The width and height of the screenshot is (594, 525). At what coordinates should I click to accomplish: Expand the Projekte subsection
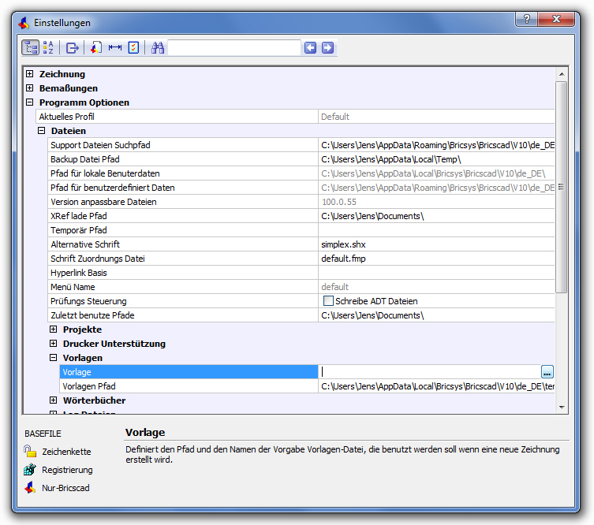[54, 330]
